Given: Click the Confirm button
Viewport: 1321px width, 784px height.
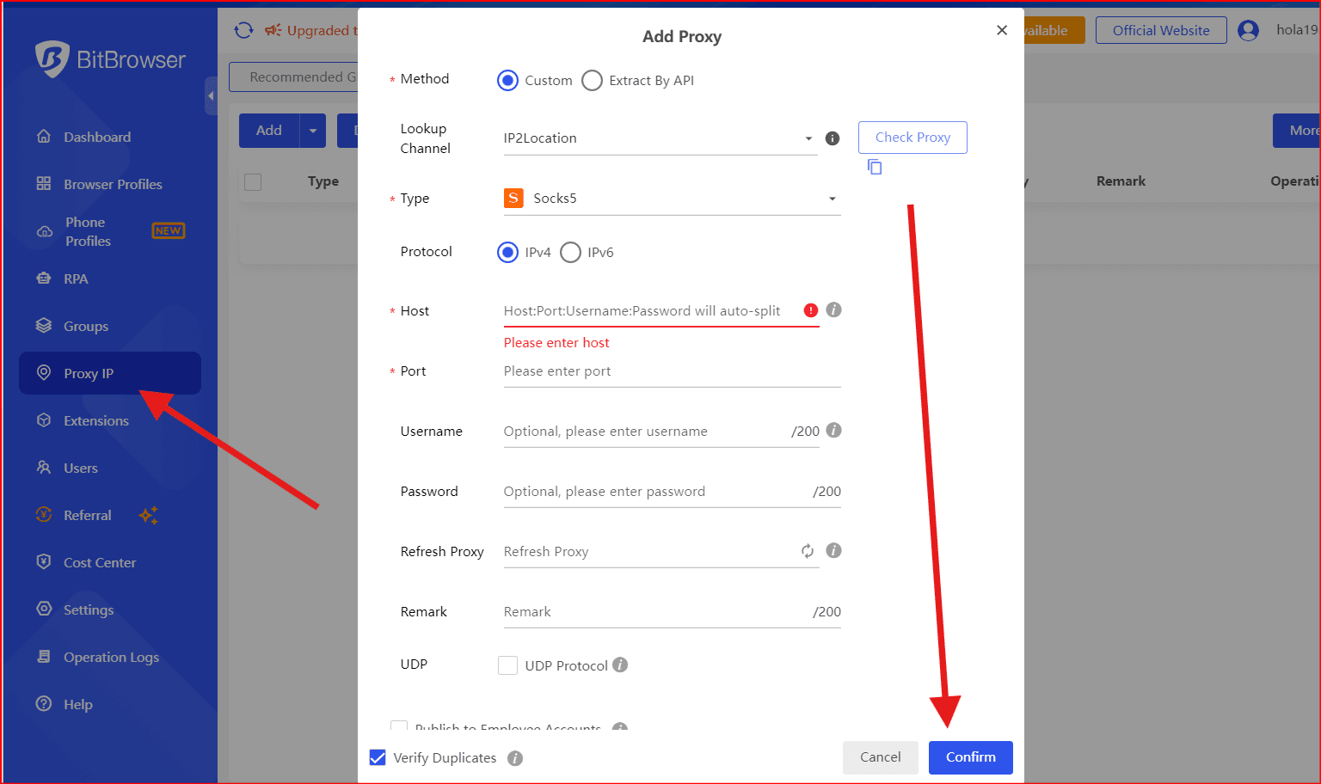Looking at the screenshot, I should (971, 757).
